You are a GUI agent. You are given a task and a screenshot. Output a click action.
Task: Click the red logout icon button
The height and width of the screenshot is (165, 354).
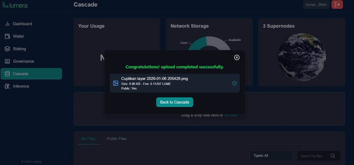(337, 4)
